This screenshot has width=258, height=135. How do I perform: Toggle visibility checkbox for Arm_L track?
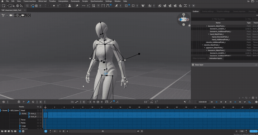point(38,114)
